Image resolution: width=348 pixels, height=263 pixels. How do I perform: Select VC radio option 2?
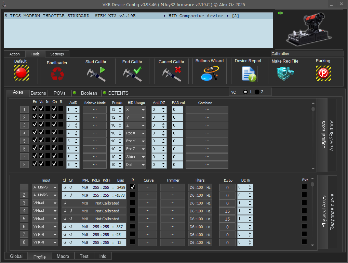click(257, 92)
